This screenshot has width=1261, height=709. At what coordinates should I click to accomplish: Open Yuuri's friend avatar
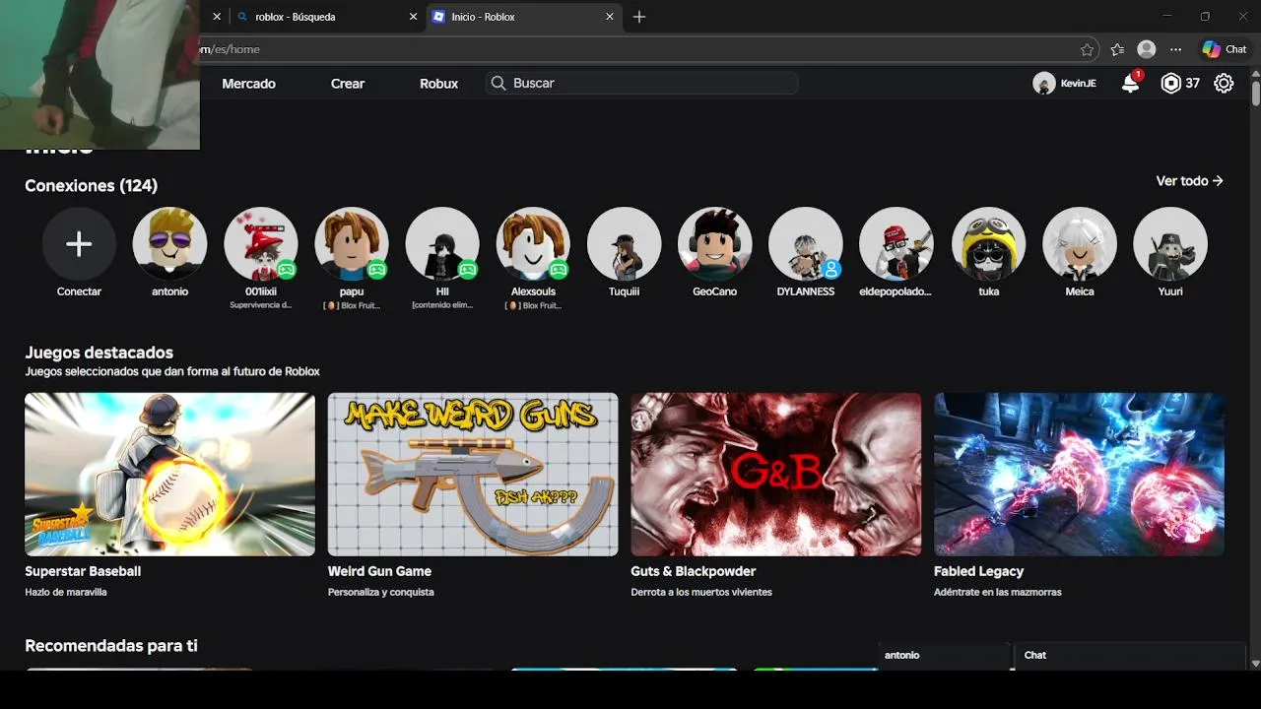point(1170,244)
